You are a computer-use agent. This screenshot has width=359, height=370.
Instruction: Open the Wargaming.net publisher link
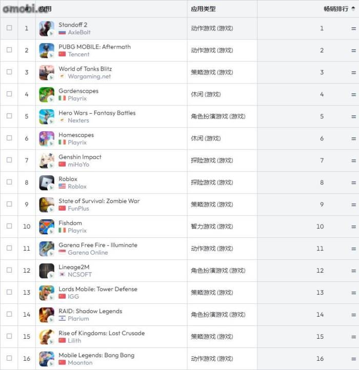pos(89,76)
